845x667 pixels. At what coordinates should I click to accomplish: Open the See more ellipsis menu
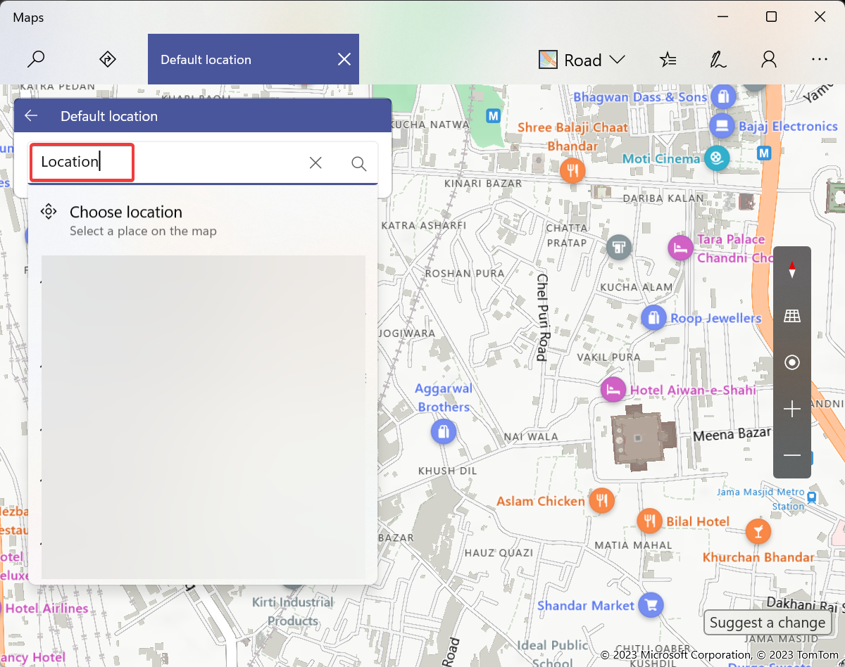[819, 60]
